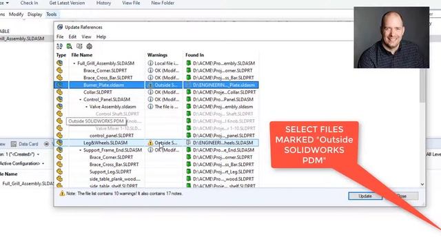Switch to the Data Card tab

(28, 144)
